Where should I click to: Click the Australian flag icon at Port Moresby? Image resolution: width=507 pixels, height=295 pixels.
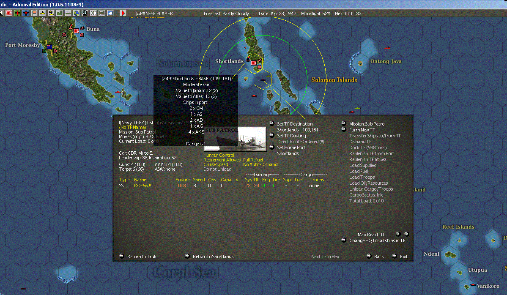point(49,47)
